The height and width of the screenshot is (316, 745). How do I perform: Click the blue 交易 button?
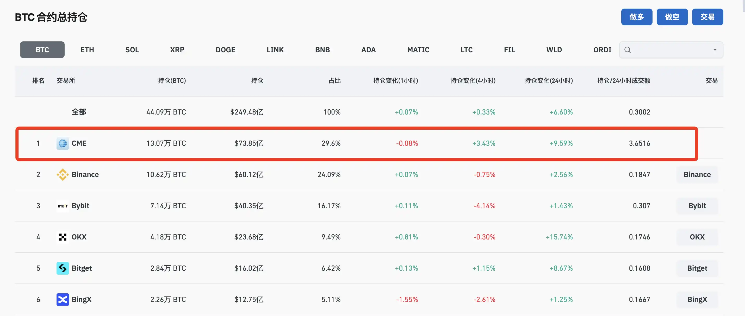coord(707,17)
